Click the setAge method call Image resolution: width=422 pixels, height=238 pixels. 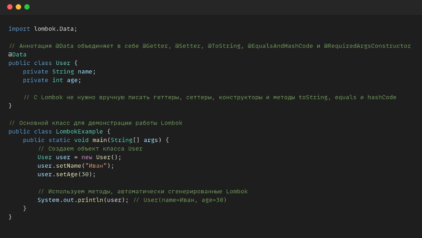(x=67, y=174)
